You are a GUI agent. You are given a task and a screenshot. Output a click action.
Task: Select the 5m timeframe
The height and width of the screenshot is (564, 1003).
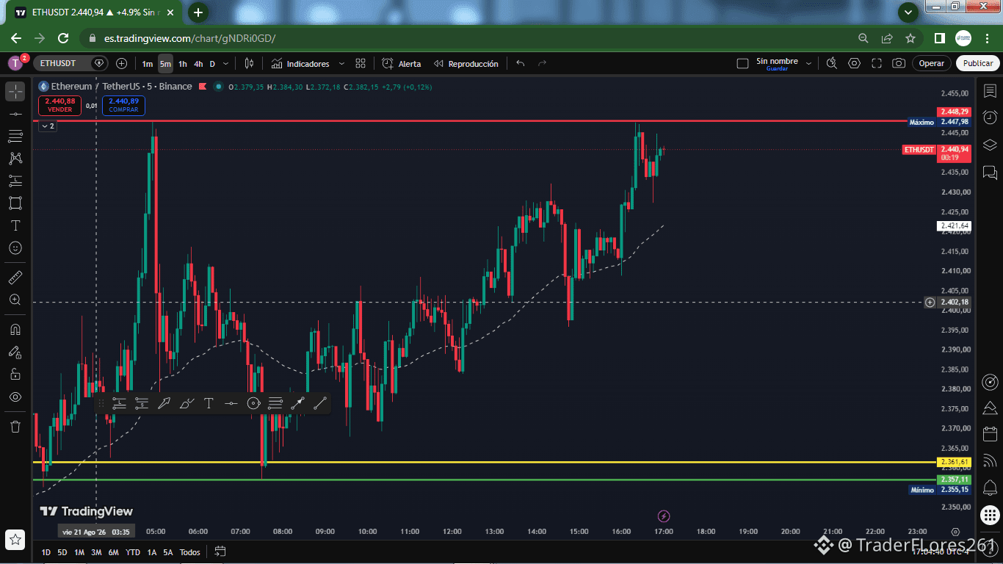point(165,64)
